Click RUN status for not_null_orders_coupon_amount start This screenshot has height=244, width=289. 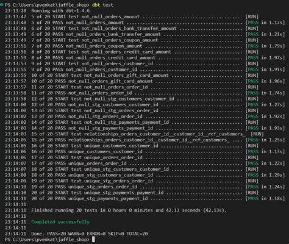pos(252,40)
